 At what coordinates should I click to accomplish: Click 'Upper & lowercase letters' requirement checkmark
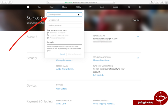point(48,35)
